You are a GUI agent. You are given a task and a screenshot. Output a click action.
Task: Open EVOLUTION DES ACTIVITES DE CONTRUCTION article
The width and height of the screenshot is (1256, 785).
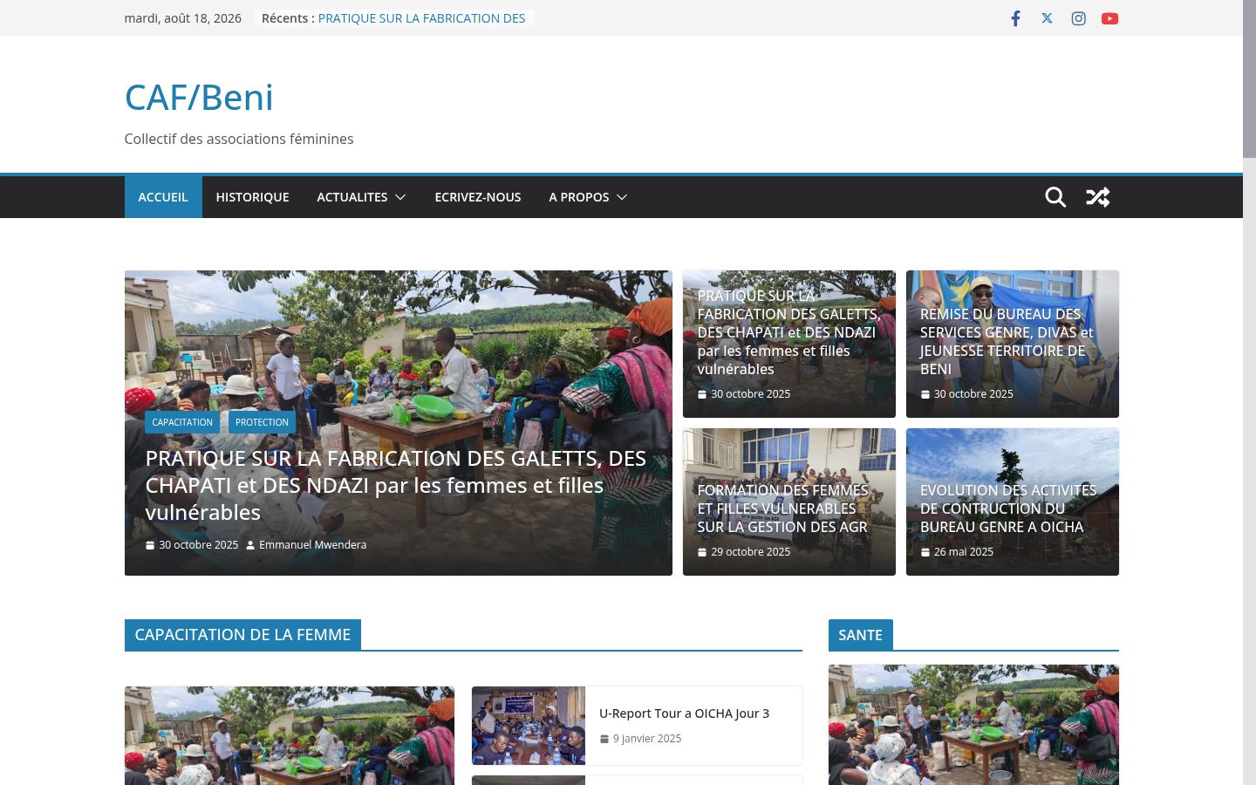[1008, 509]
